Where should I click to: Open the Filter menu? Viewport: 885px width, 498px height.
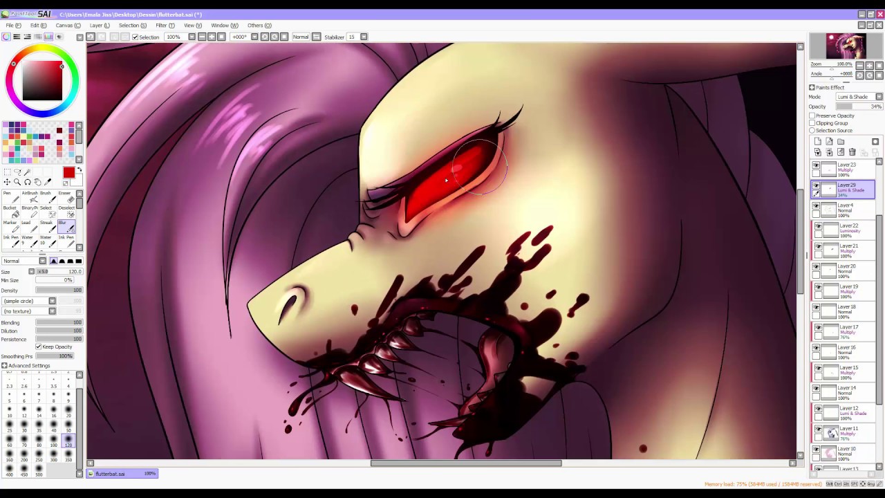(x=165, y=26)
